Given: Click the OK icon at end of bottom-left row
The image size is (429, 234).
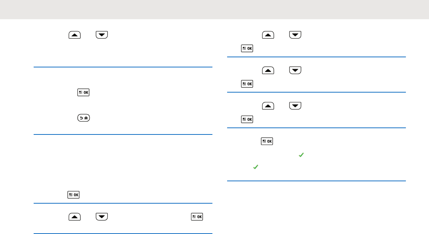Looking at the screenshot, I should pos(197,217).
